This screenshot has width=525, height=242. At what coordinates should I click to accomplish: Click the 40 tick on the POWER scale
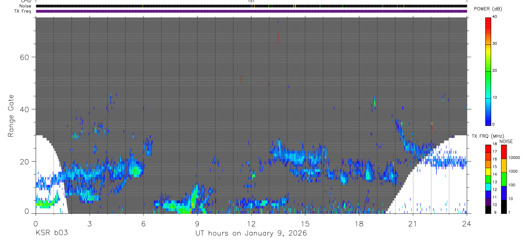494,17
